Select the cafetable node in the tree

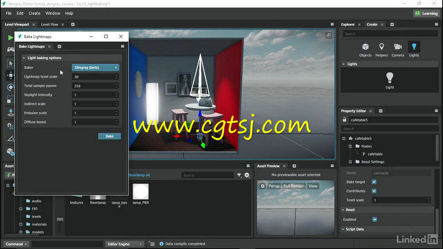[x=375, y=154]
